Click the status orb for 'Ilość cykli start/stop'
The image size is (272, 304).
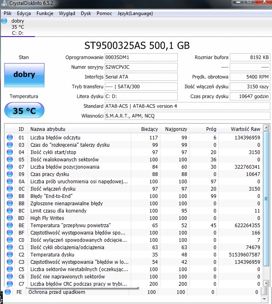point(10,152)
